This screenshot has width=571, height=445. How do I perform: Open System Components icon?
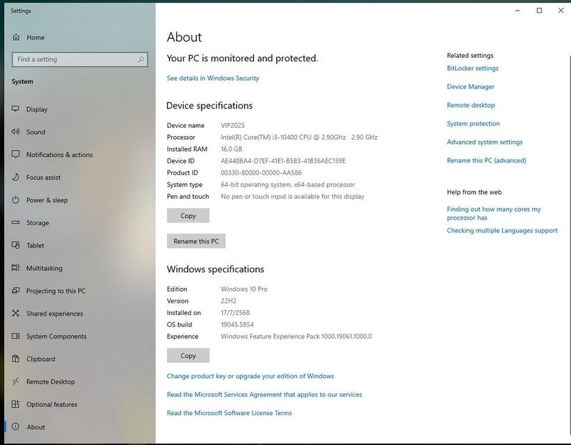(16, 336)
